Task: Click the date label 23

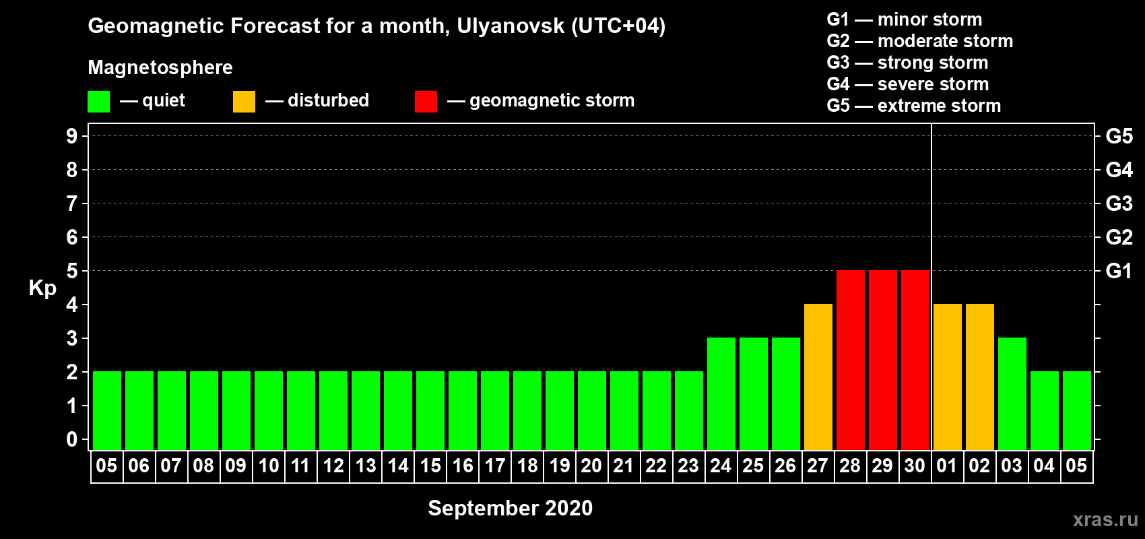Action: tap(688, 466)
